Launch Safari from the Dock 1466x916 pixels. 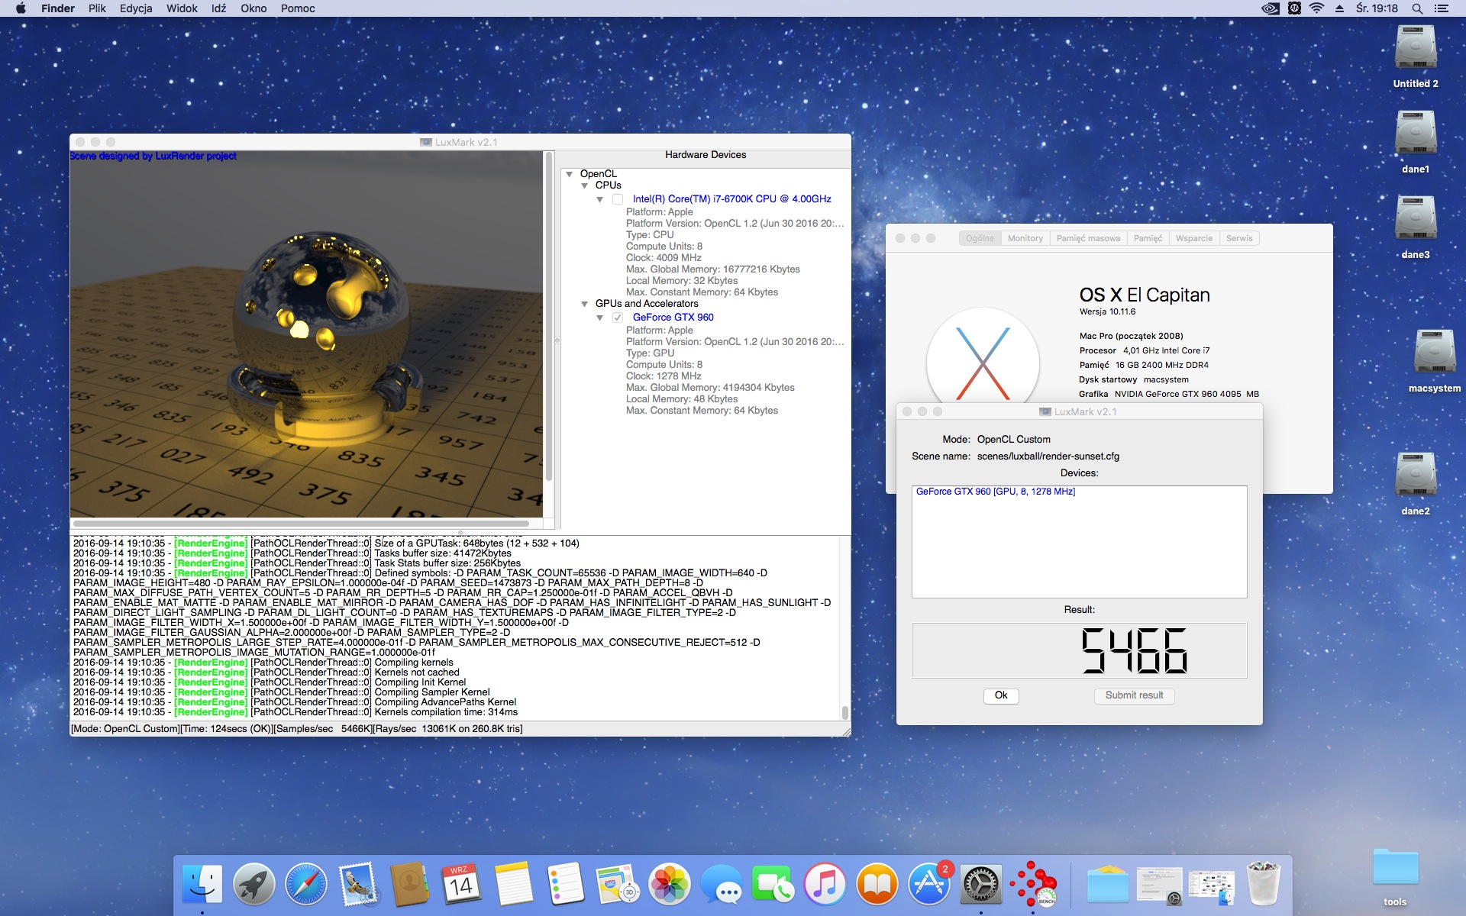click(305, 884)
